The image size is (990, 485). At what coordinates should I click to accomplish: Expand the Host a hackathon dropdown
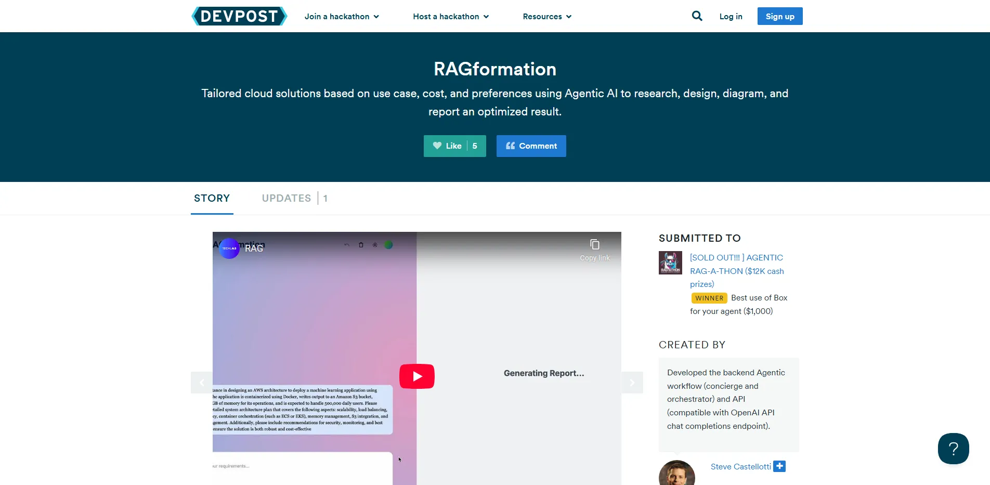click(450, 16)
